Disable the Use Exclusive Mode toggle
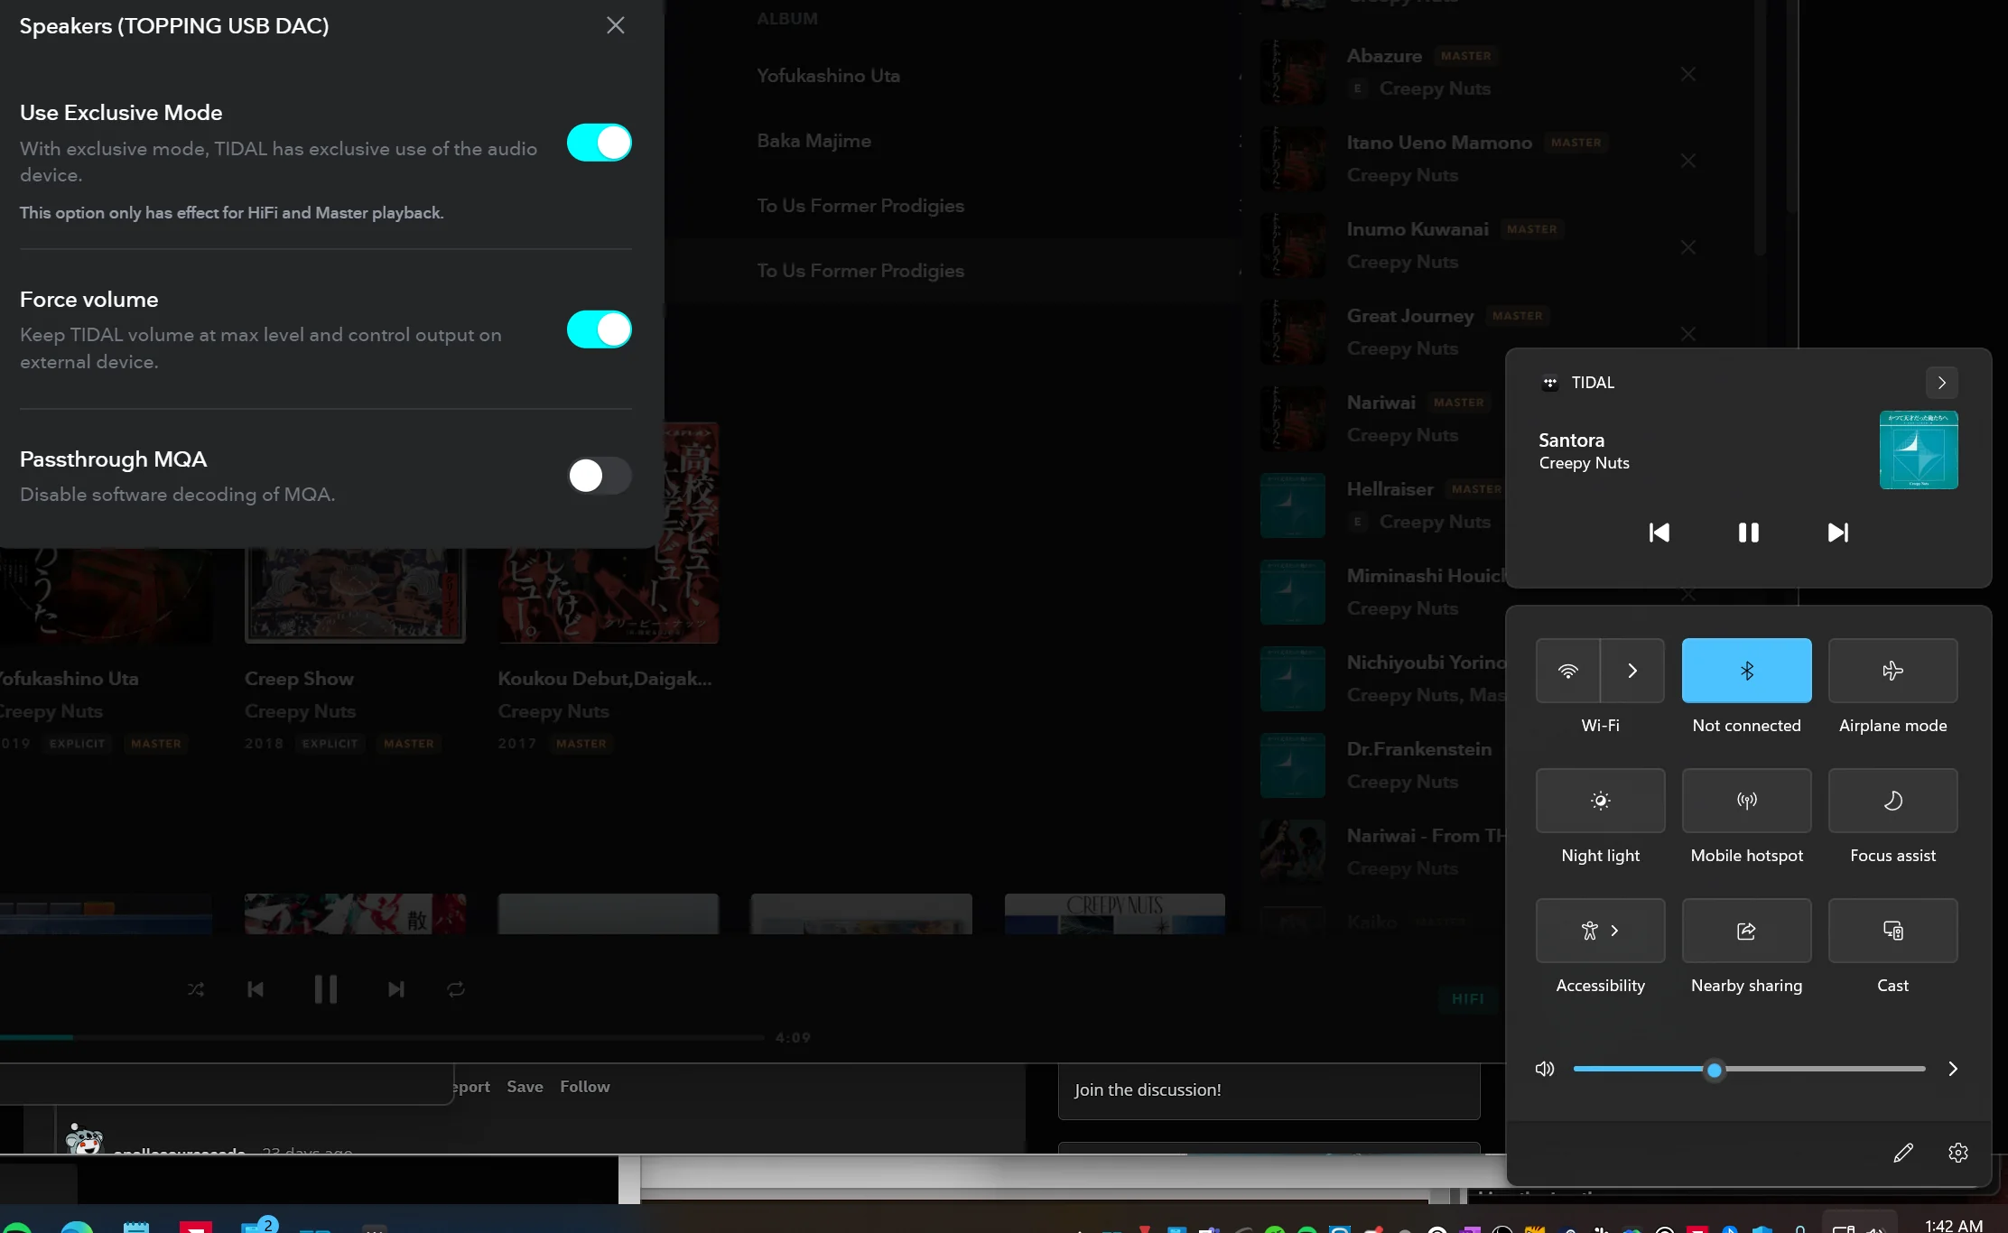Viewport: 2008px width, 1233px height. [598, 142]
